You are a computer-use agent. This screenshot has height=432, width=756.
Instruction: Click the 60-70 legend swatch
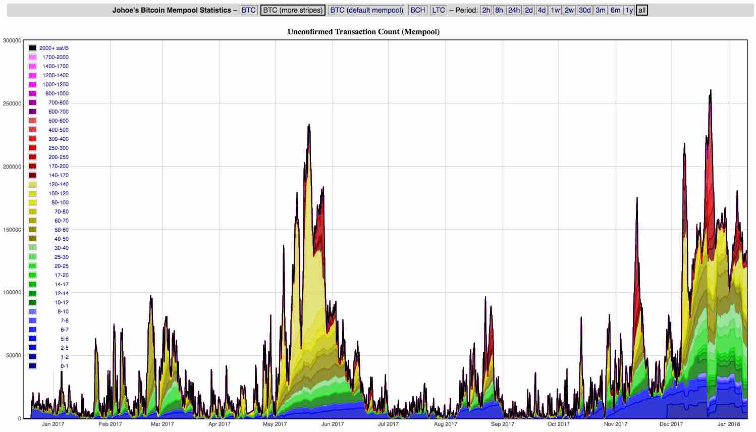pyautogui.click(x=32, y=221)
